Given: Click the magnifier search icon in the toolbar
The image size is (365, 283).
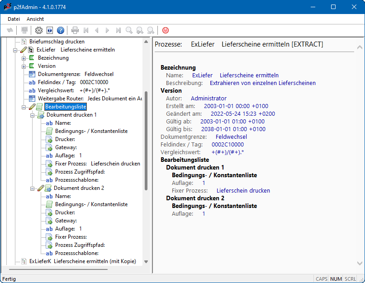Looking at the screenshot, I should point(129,30).
